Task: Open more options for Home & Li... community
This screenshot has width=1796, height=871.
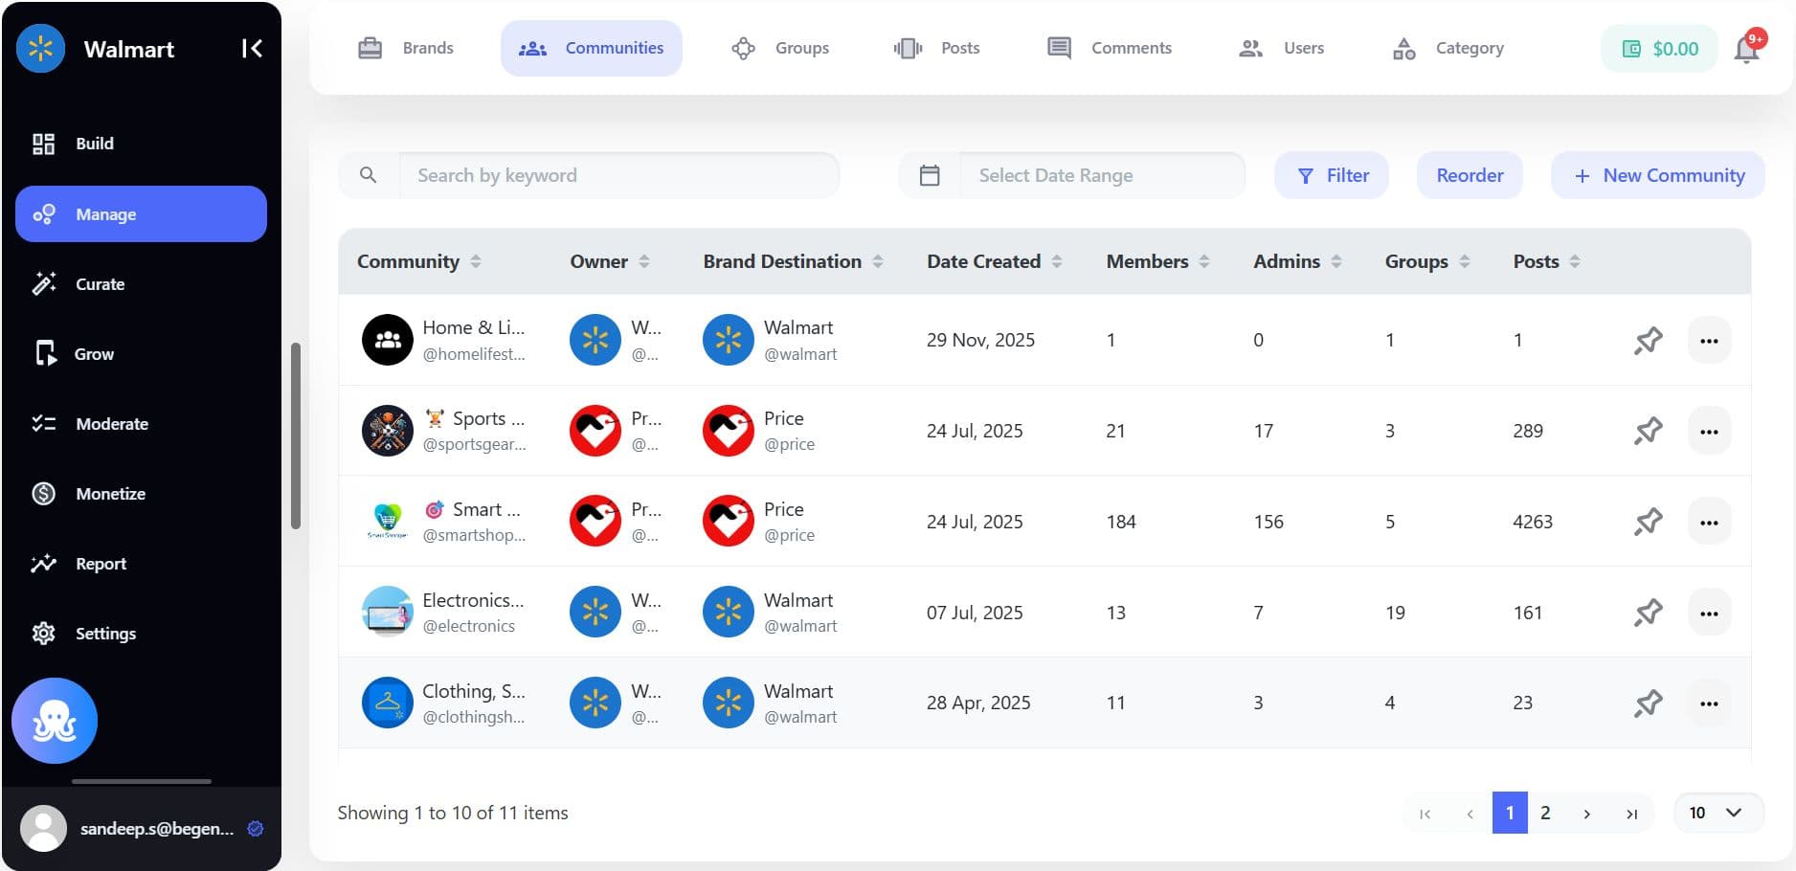Action: (1709, 340)
